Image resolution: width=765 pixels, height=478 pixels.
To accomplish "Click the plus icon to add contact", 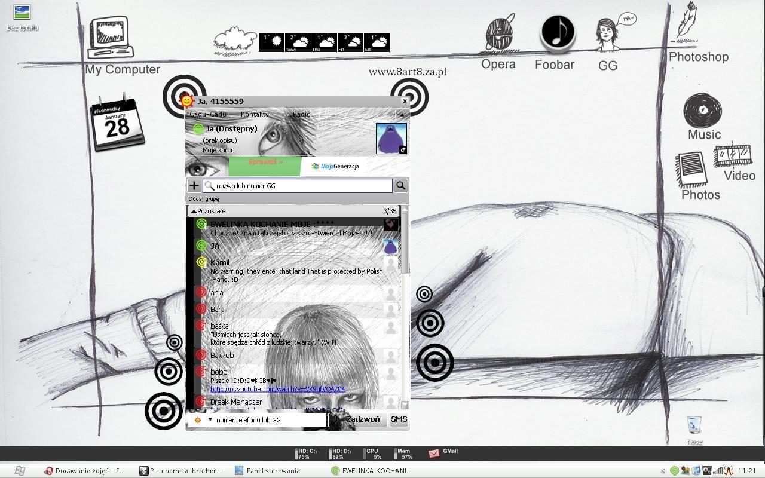I will (x=194, y=186).
